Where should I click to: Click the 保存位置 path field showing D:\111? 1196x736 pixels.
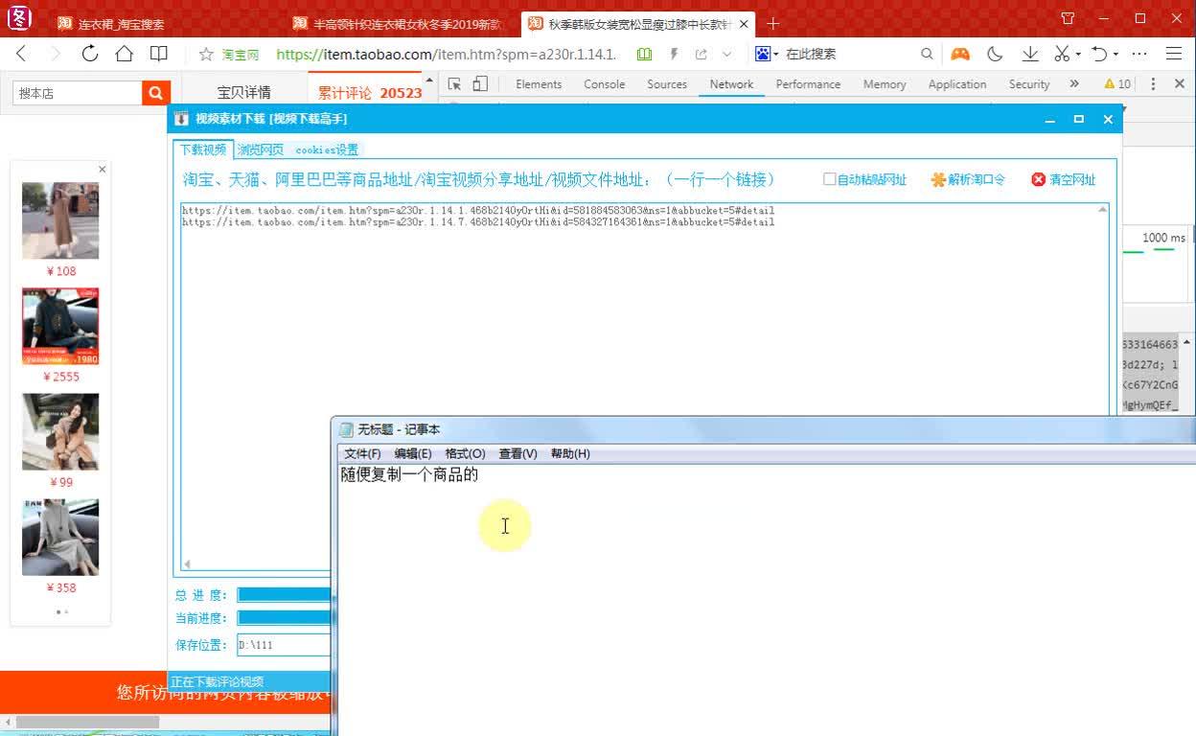pyautogui.click(x=284, y=645)
